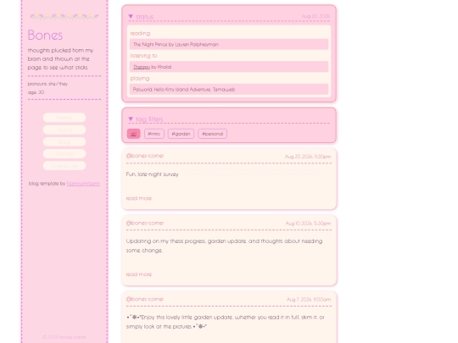This screenshot has height=343, width=458.
Task: Click the Aug 10 2026, 5:30pm timestamp
Action: 308,224
